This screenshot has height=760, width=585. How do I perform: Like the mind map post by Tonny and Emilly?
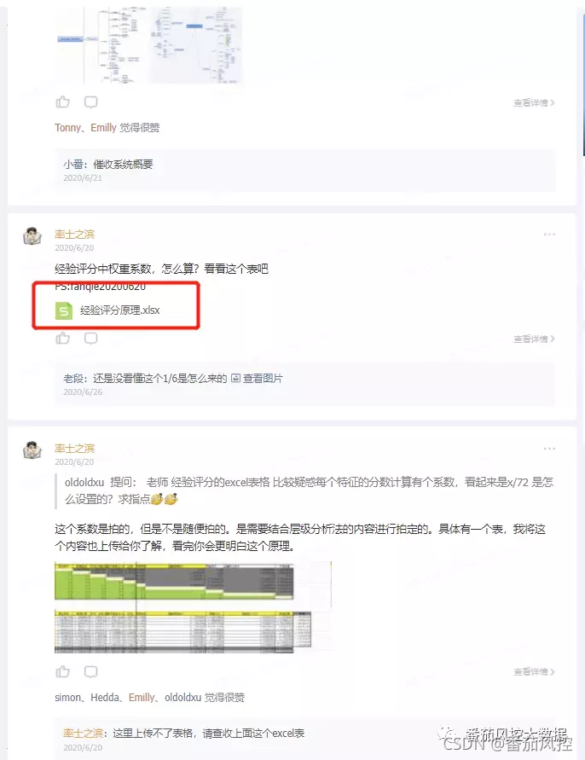click(x=62, y=102)
